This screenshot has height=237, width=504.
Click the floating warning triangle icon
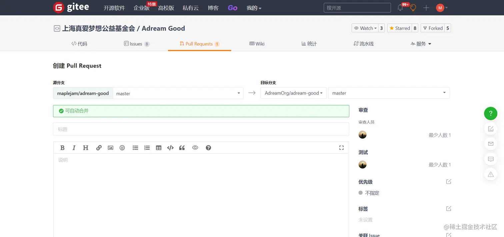[491, 174]
